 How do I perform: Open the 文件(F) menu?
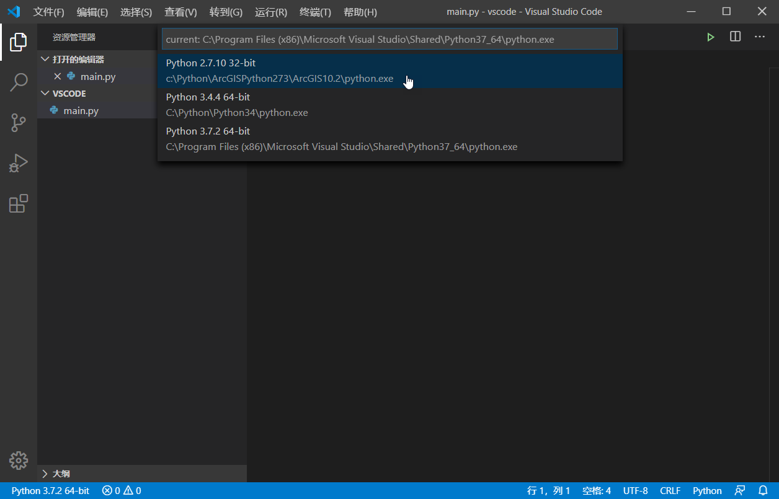(x=49, y=12)
